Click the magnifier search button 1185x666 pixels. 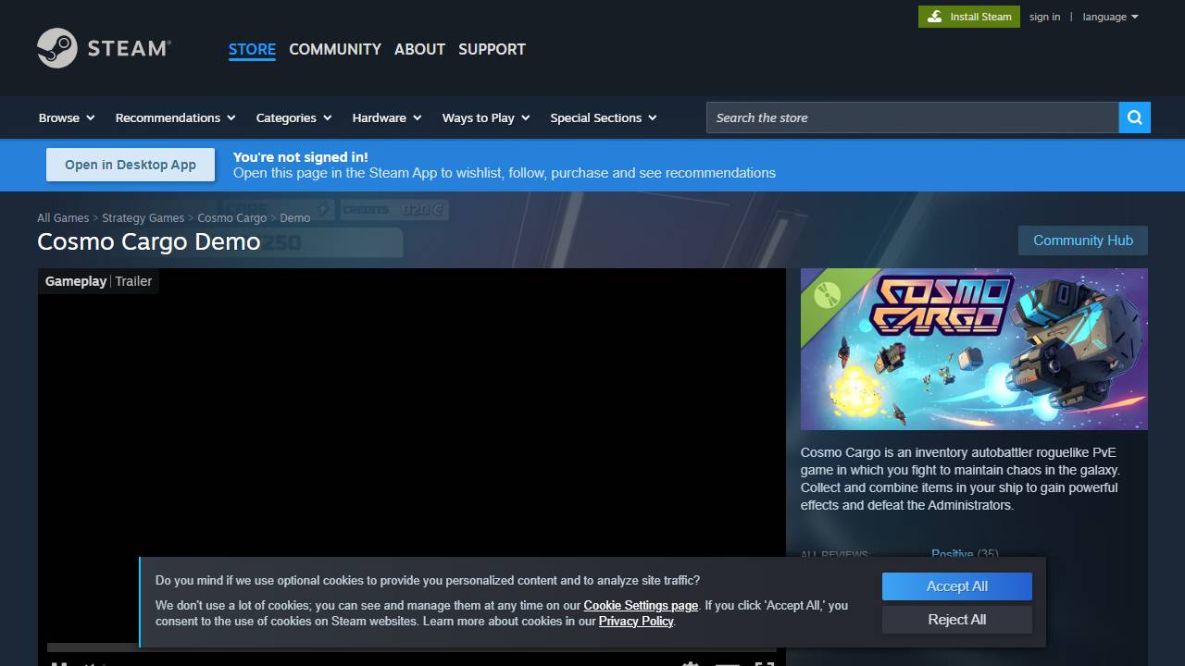coord(1135,117)
